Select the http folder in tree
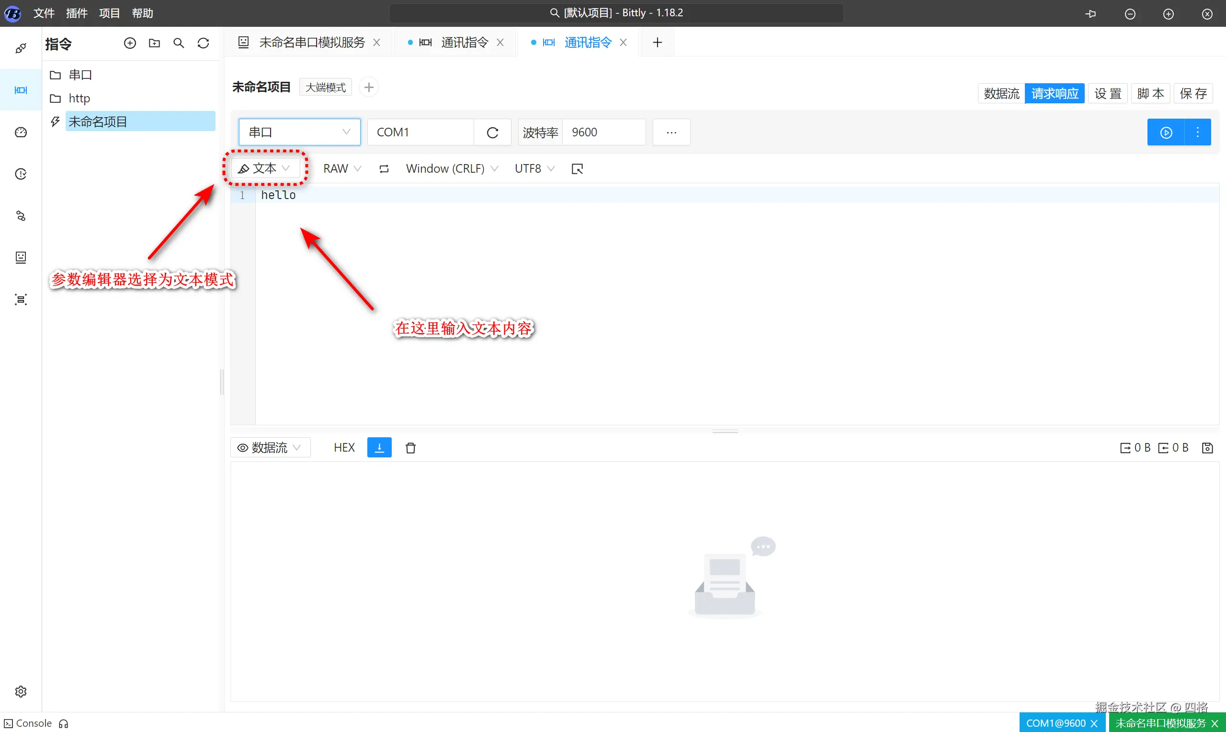 click(x=79, y=98)
